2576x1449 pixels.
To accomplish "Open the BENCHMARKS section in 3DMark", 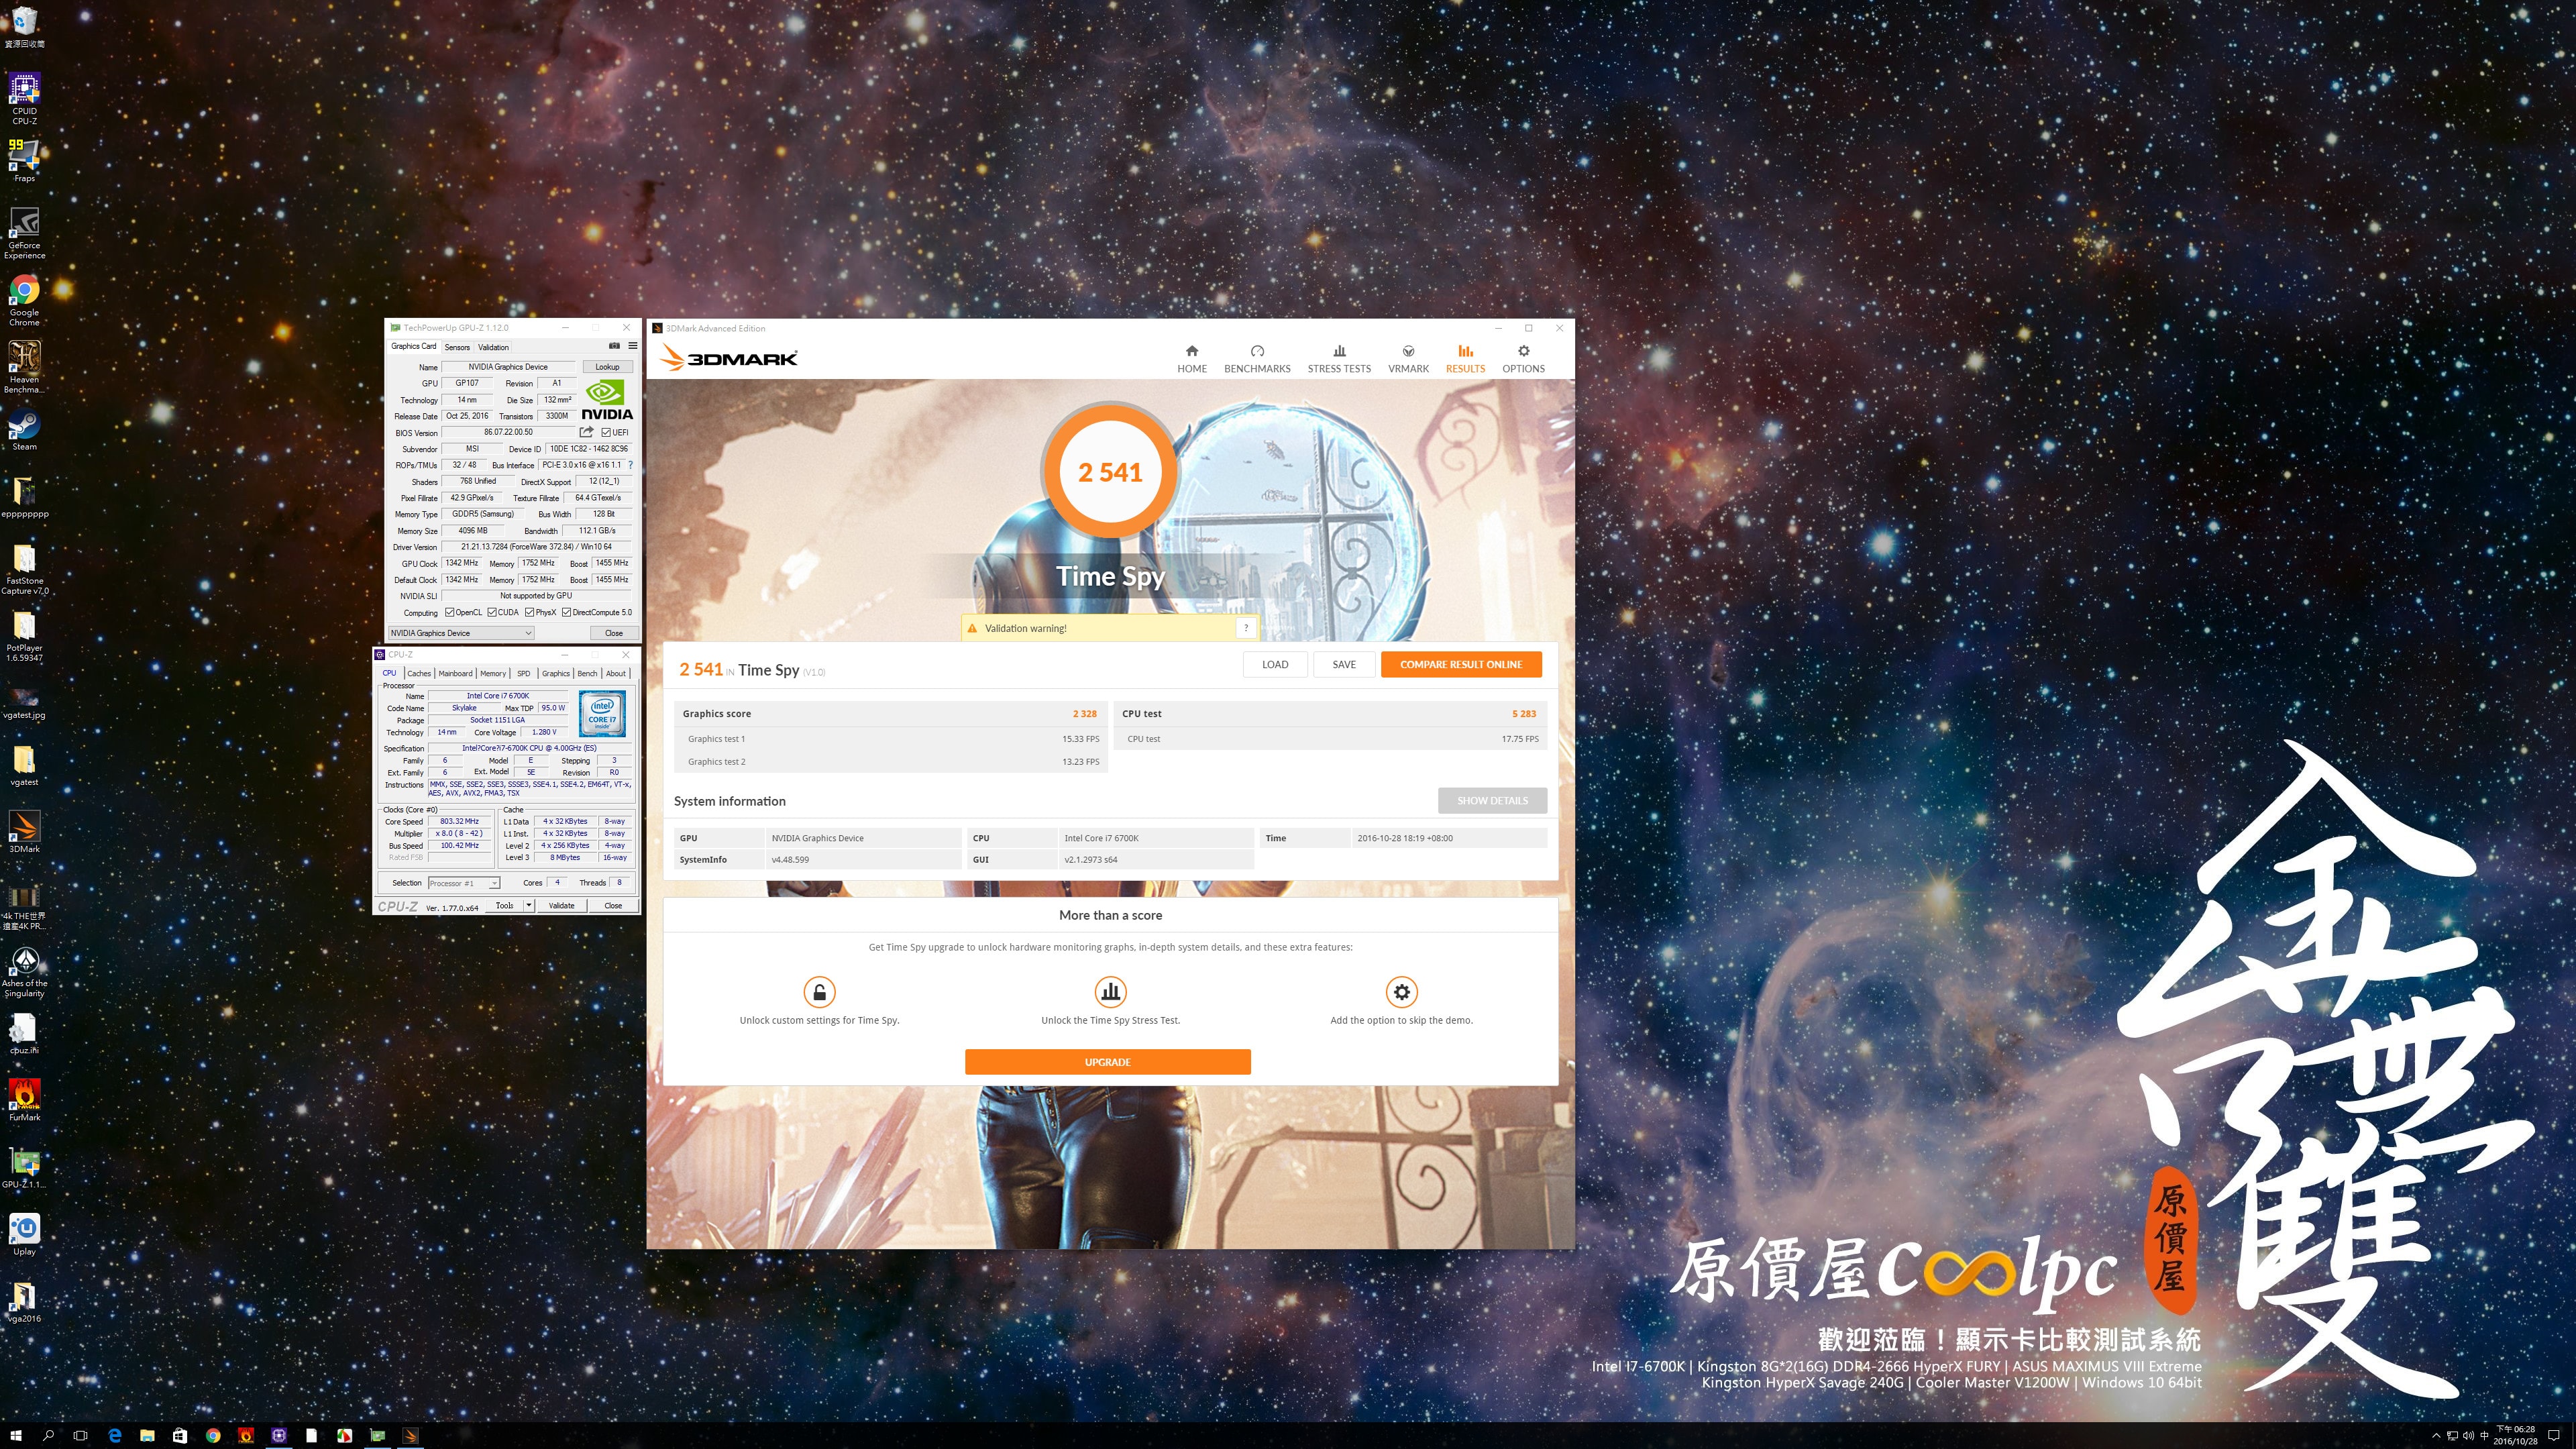I will click(1257, 359).
